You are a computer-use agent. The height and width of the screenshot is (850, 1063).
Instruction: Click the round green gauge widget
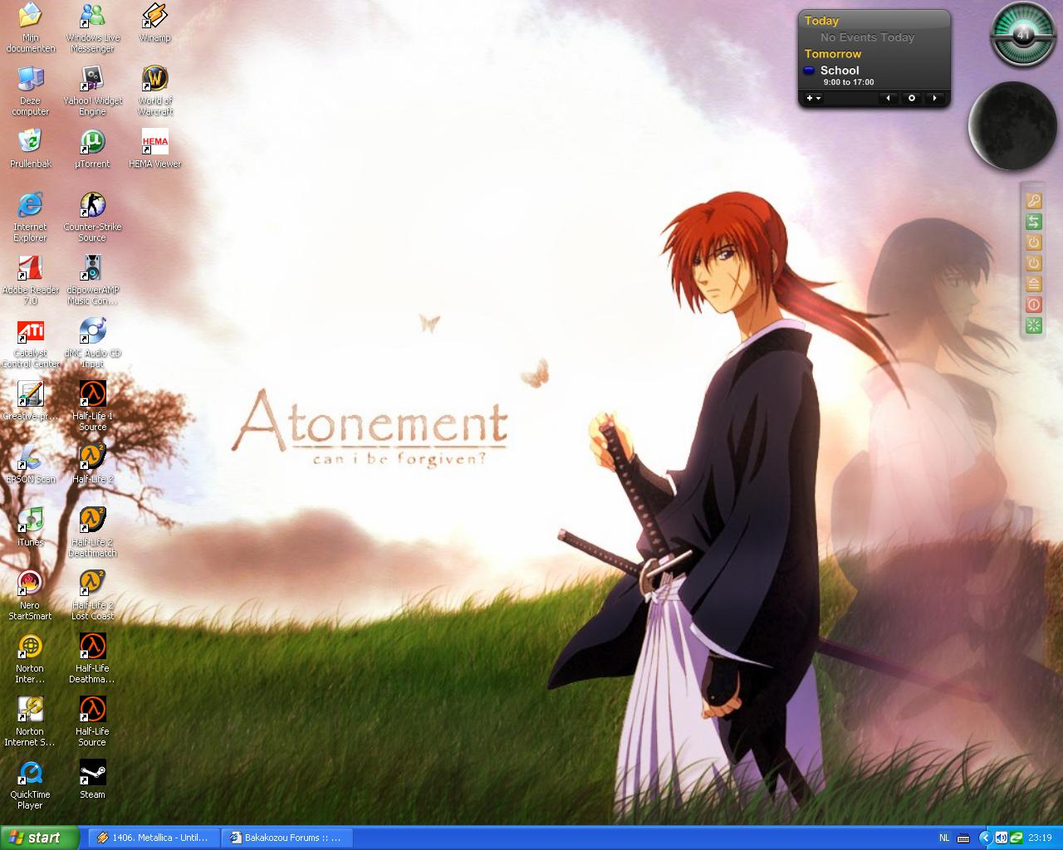pos(1023,35)
